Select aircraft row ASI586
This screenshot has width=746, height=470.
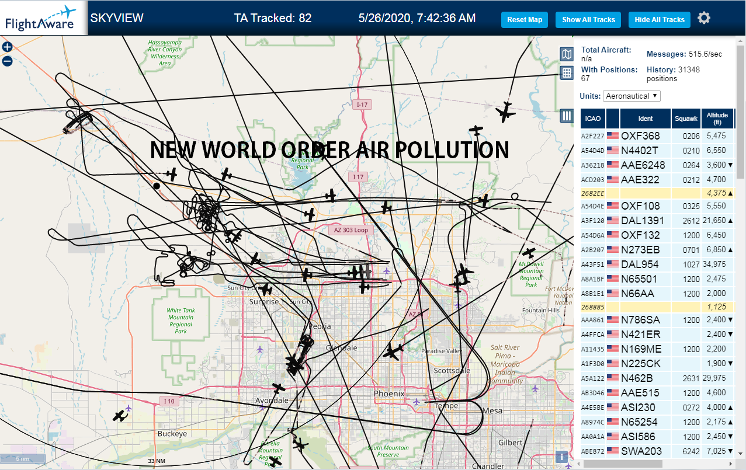(x=657, y=437)
